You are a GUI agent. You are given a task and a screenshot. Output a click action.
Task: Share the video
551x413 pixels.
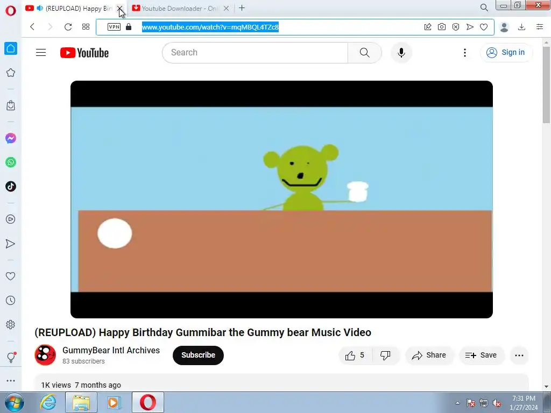tap(429, 355)
